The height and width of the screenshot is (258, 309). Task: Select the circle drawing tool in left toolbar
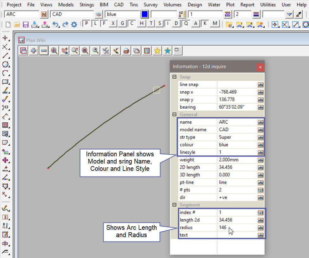(x=5, y=64)
